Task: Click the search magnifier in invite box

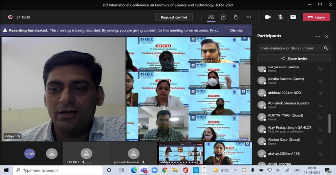Action: (326, 48)
